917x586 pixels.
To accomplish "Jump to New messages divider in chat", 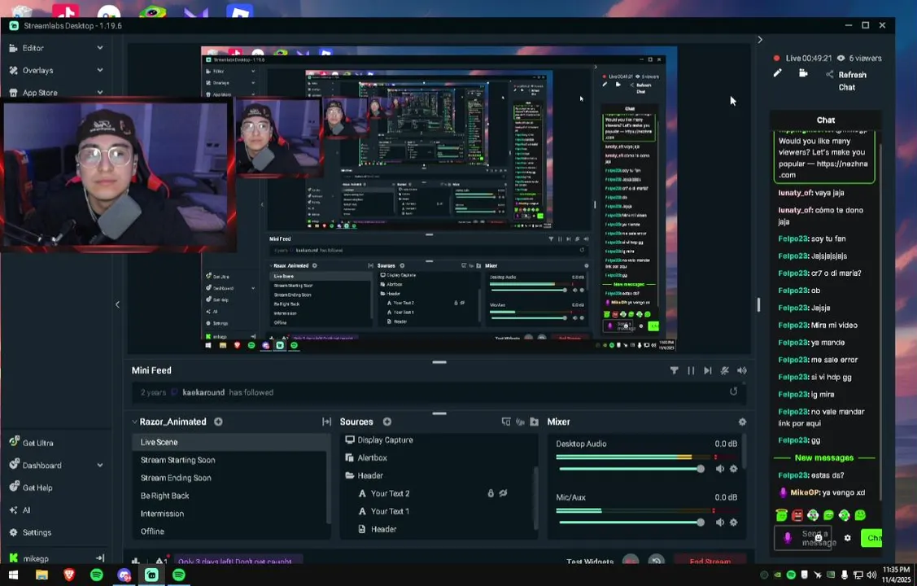I will coord(824,458).
